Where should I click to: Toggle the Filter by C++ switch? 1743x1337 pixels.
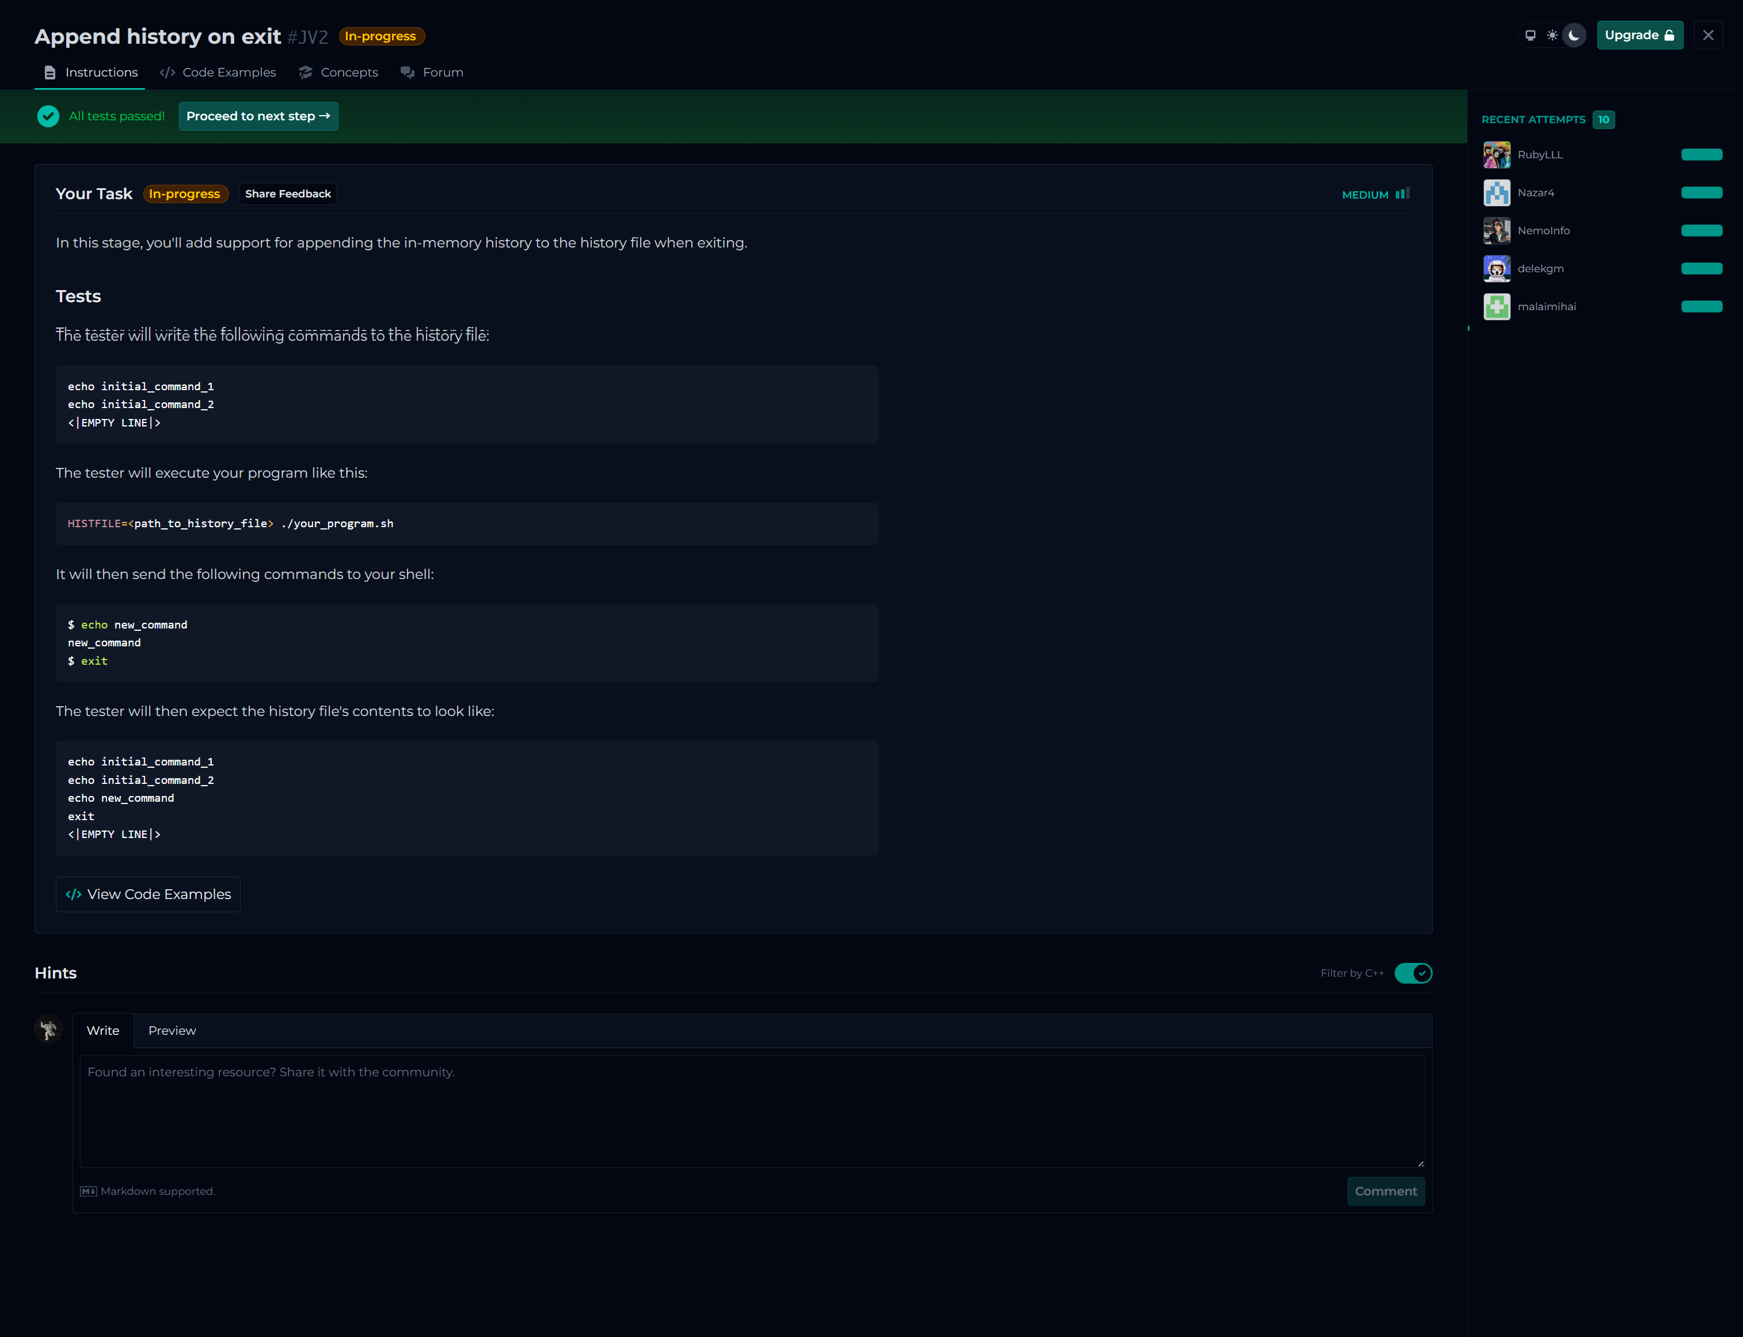pos(1413,973)
